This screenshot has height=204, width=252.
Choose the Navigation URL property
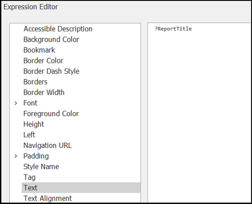[47, 146]
